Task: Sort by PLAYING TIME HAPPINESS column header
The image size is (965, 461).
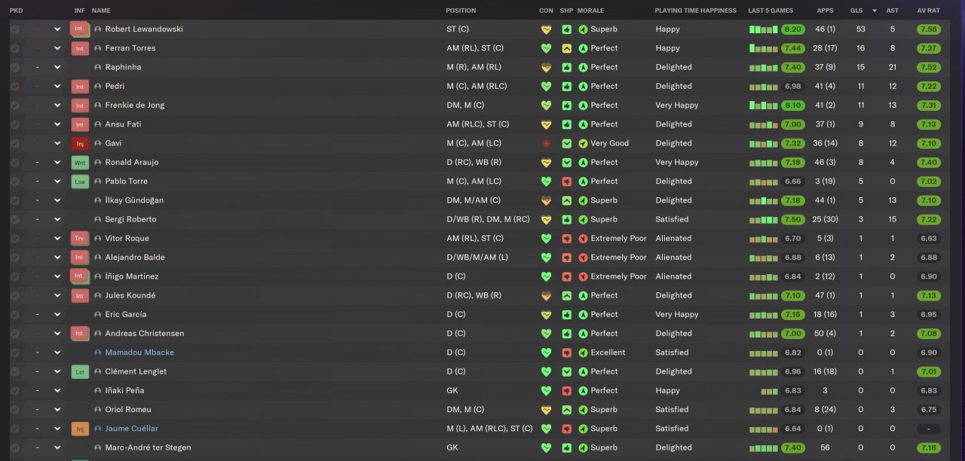Action: (x=695, y=11)
